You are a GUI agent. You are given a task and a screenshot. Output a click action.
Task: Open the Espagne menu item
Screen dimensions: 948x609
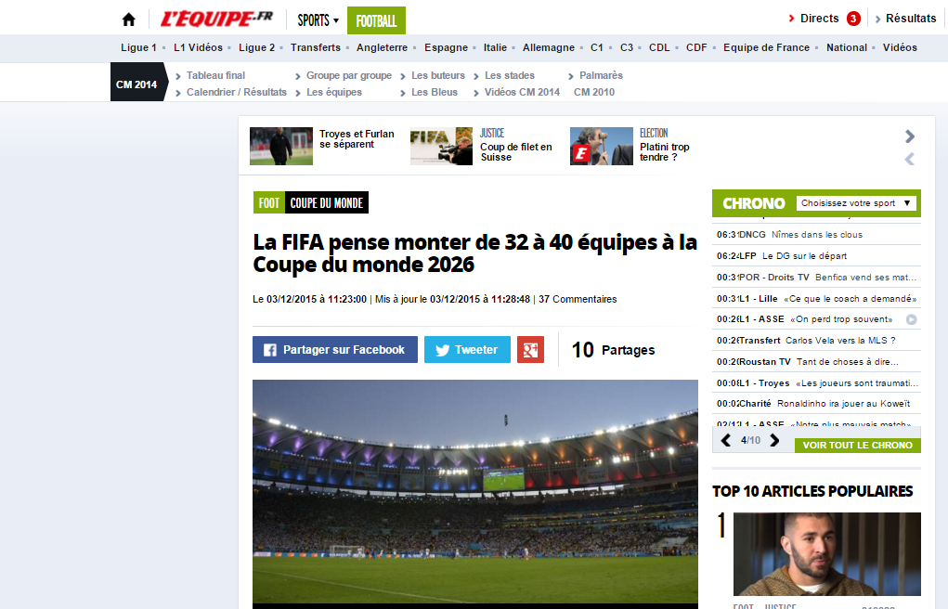[447, 47]
